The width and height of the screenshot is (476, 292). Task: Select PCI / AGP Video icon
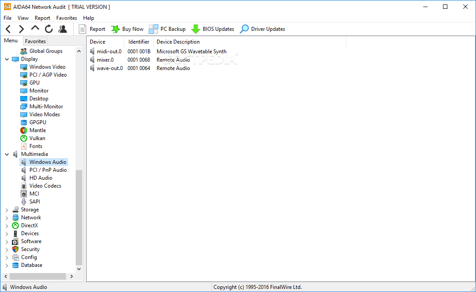tap(24, 75)
